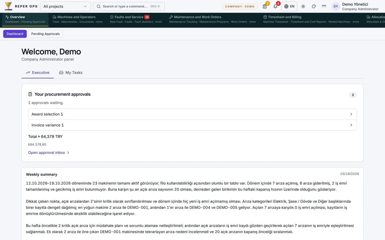Image resolution: width=385 pixels, height=240 pixels.
Task: Click the Maintenance wrench icon
Action: [x=171, y=17]
